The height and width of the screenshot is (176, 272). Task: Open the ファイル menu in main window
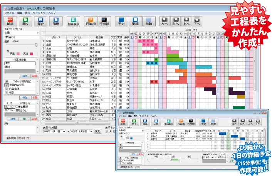tap(8, 13)
